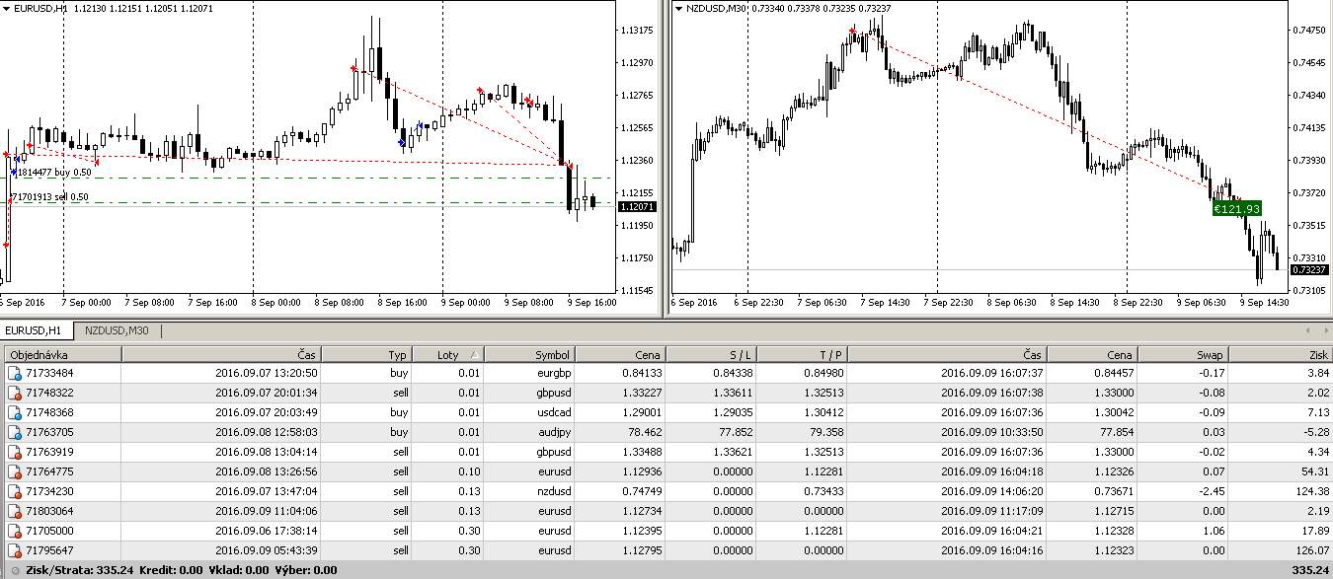Viewport: 1333px width, 579px height.
Task: Click the order icon for ticket 71763705
Action: tap(14, 433)
